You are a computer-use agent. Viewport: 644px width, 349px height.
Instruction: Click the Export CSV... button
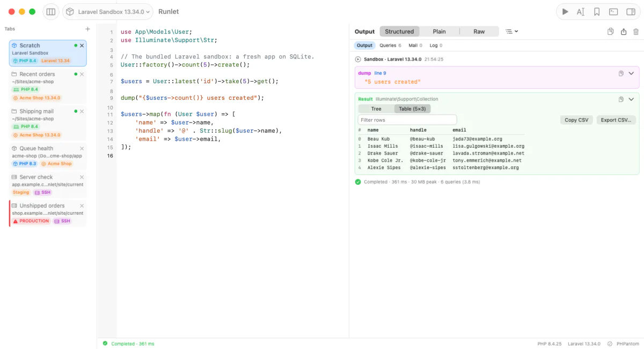tap(616, 120)
